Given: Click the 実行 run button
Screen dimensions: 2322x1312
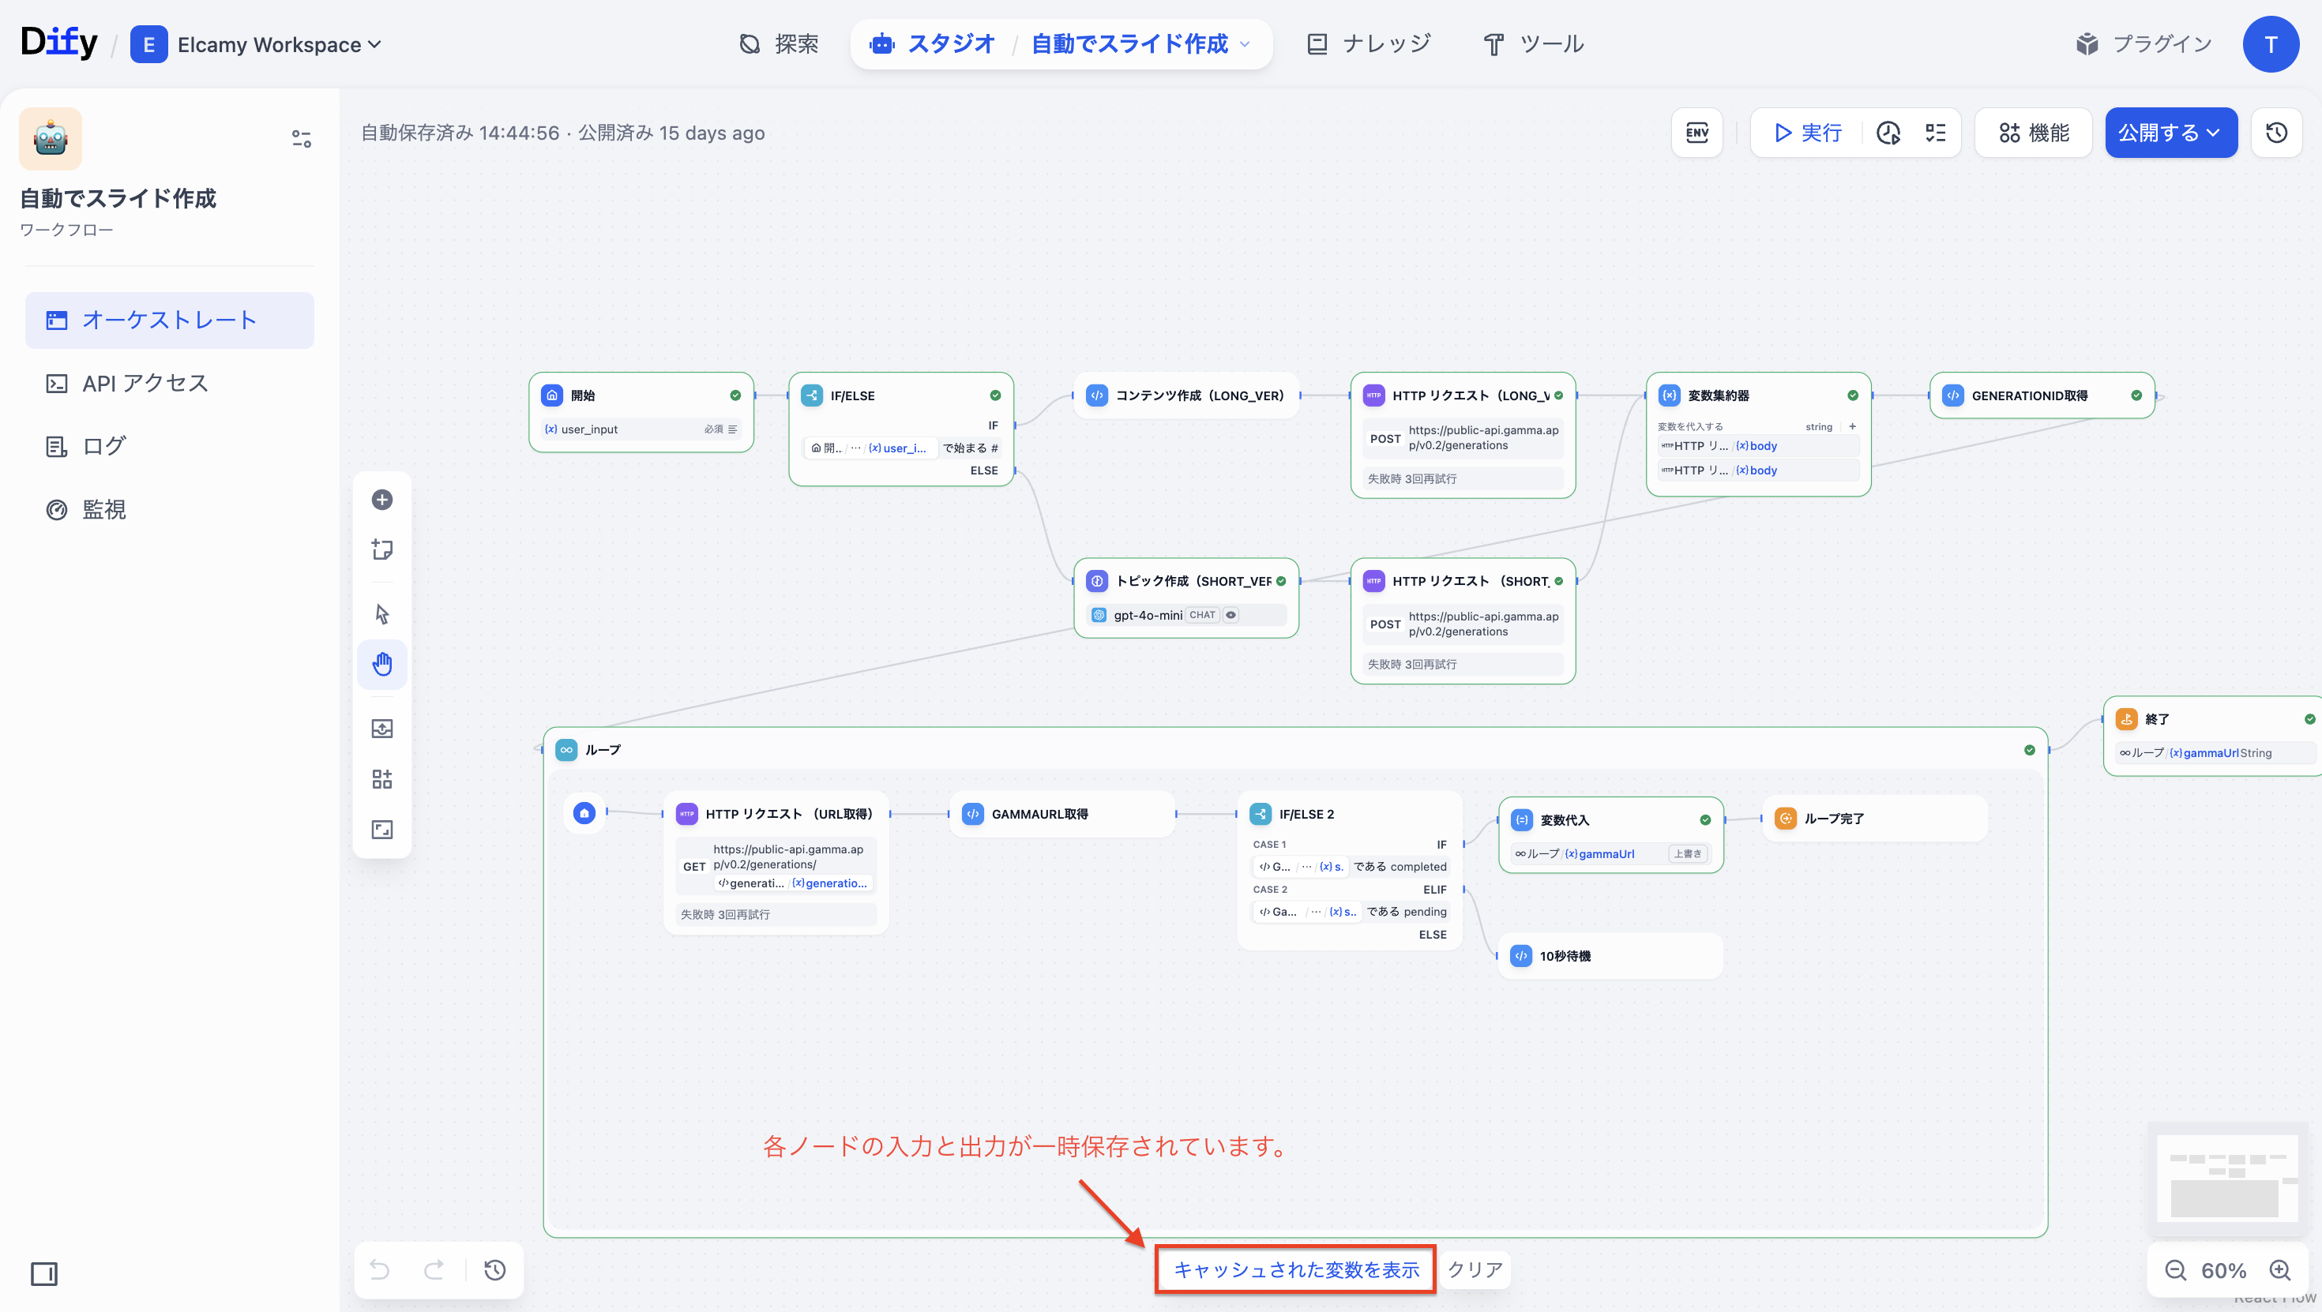Looking at the screenshot, I should click(x=1807, y=133).
